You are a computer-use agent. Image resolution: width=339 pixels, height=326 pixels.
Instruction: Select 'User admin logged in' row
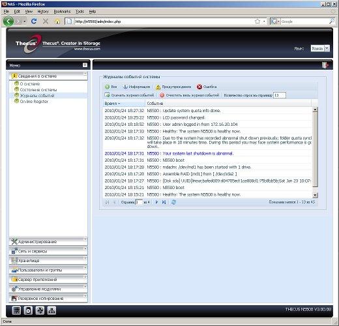(207, 125)
